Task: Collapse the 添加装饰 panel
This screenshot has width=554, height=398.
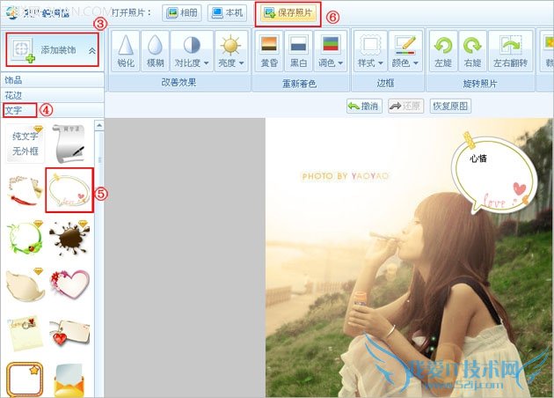Action: (91, 50)
